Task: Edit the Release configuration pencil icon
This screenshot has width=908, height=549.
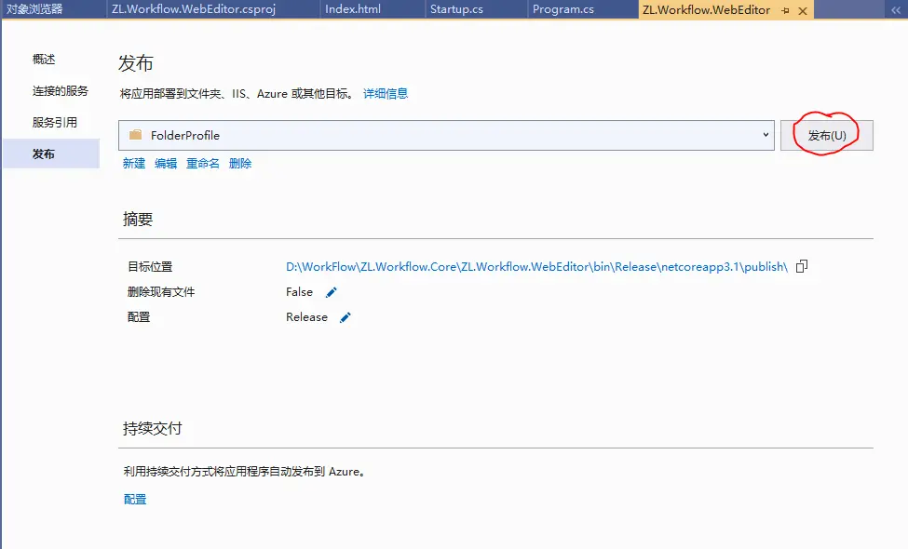Action: [346, 317]
